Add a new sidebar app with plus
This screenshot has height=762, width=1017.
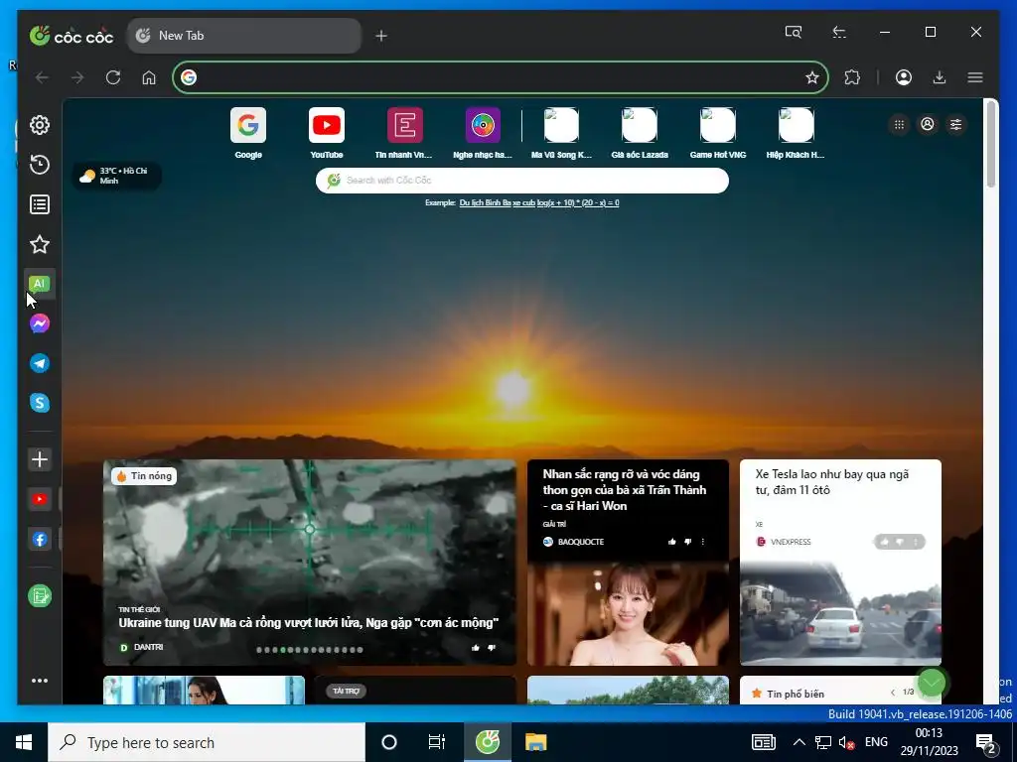40,459
